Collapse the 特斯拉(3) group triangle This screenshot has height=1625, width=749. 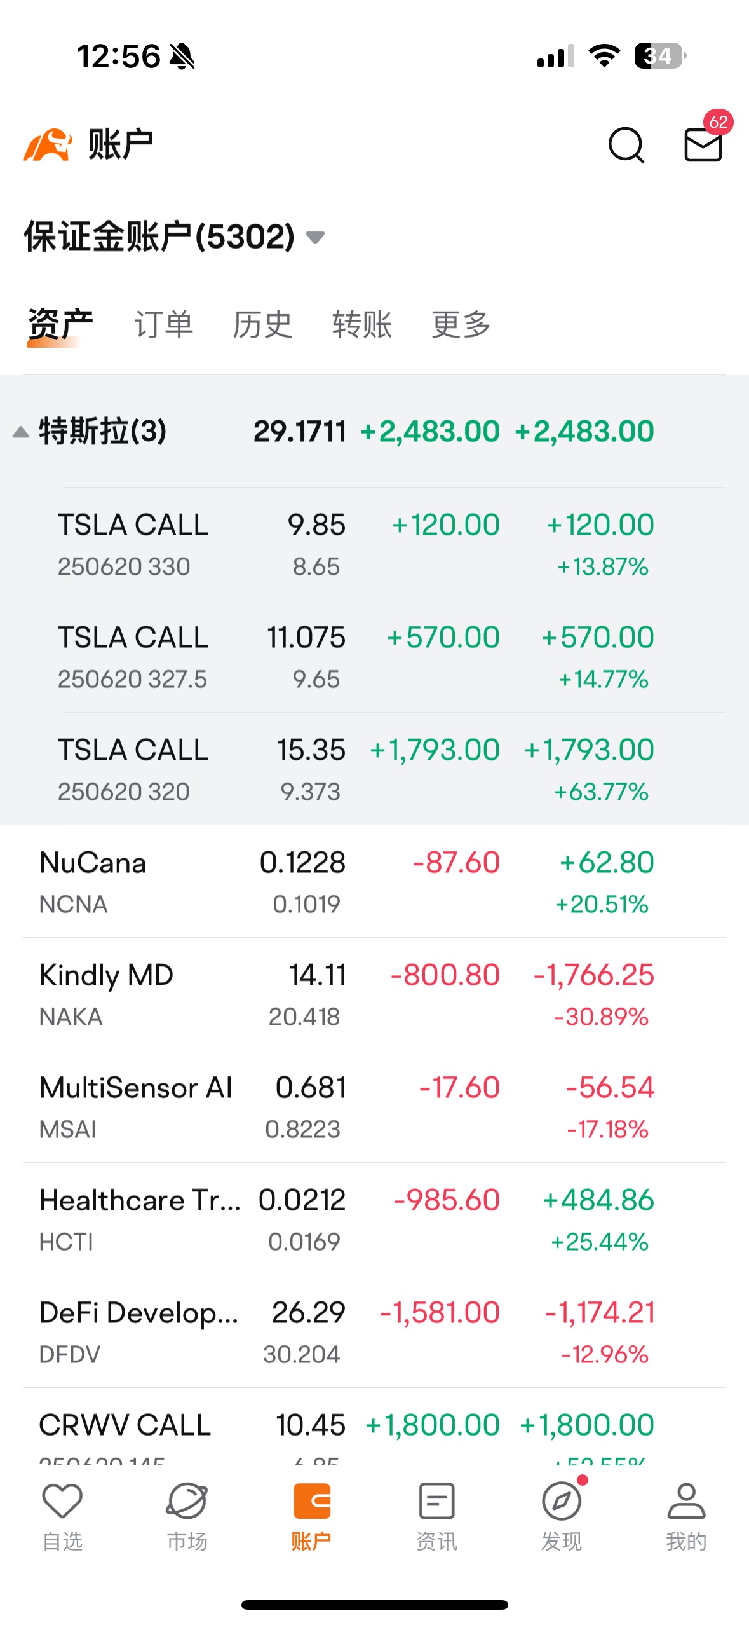coord(21,432)
